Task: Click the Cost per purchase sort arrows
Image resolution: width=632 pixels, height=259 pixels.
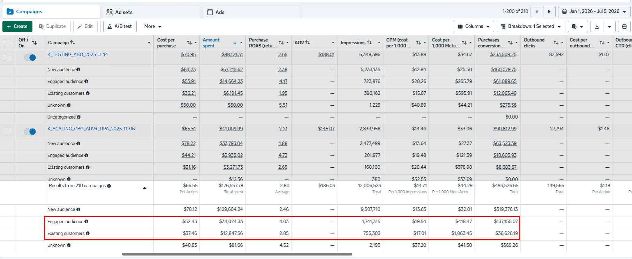Action: pos(189,43)
